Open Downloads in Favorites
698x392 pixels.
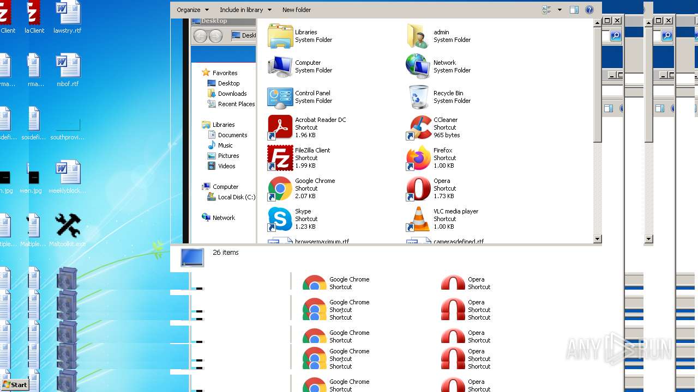tap(232, 94)
